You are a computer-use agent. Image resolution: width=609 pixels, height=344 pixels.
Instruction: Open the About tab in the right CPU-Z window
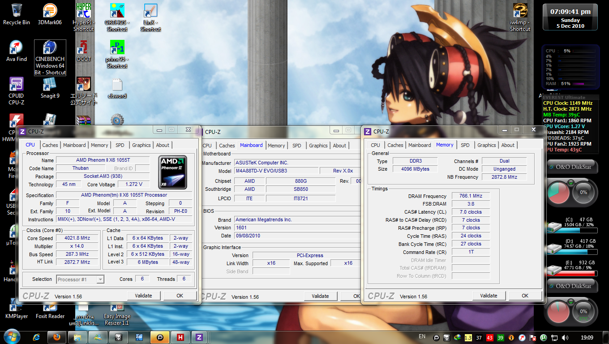tap(507, 145)
